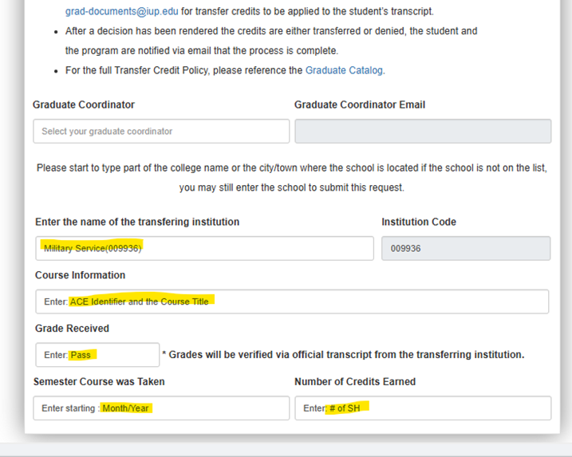Open the Graduate Catalog link
Image resolution: width=572 pixels, height=457 pixels.
pyautogui.click(x=344, y=70)
